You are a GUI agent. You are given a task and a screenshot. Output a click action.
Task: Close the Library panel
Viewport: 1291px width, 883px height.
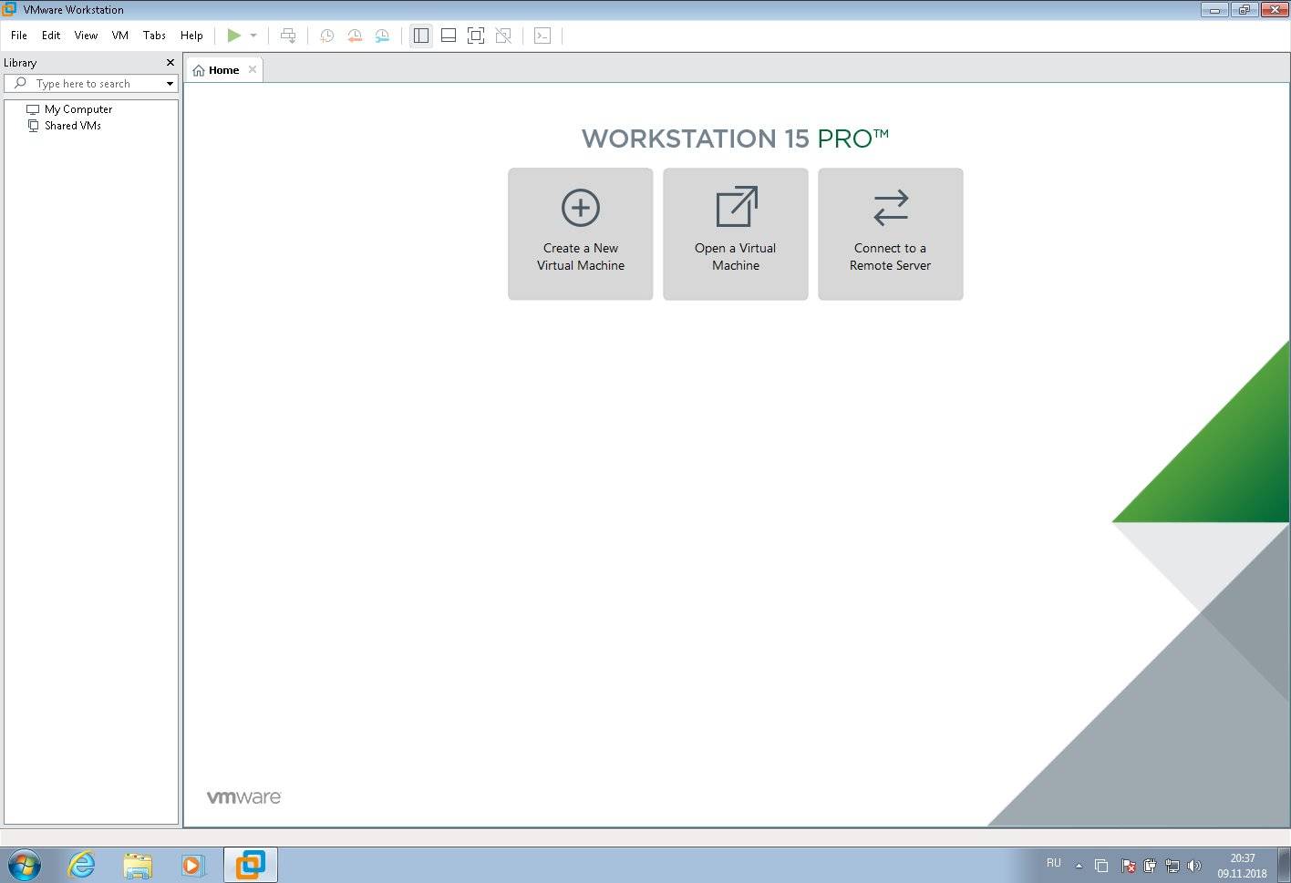pyautogui.click(x=170, y=63)
